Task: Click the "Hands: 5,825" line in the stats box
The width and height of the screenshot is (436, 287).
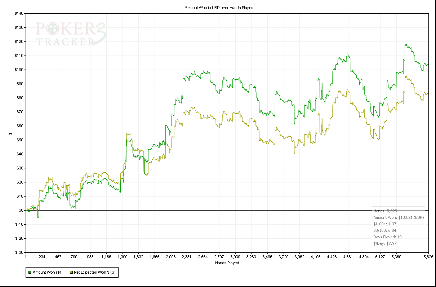Action: [385, 211]
